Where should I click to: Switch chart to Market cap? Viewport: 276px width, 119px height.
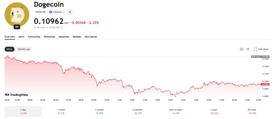point(24,49)
